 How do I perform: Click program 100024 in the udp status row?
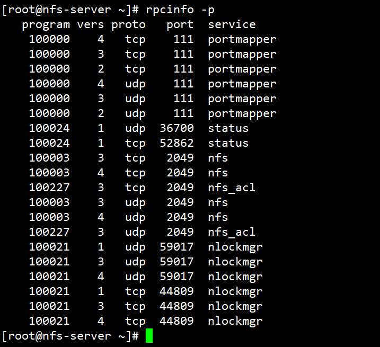49,128
